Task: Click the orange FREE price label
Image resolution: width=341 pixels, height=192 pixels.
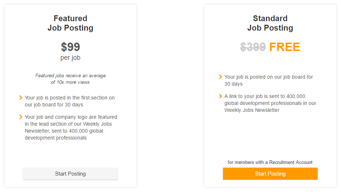Action: (285, 47)
